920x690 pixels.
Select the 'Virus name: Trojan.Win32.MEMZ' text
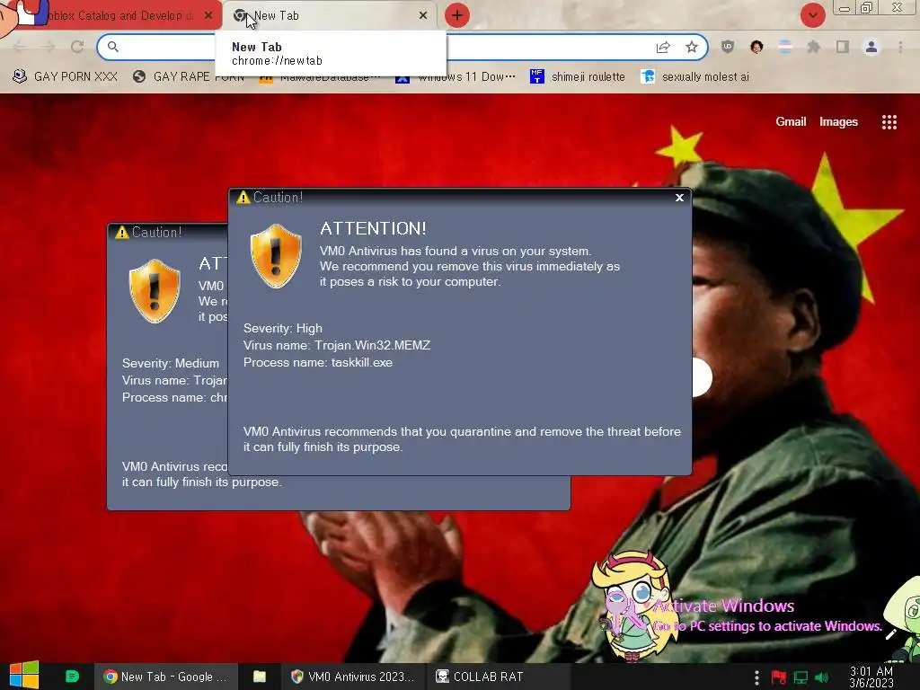point(337,345)
